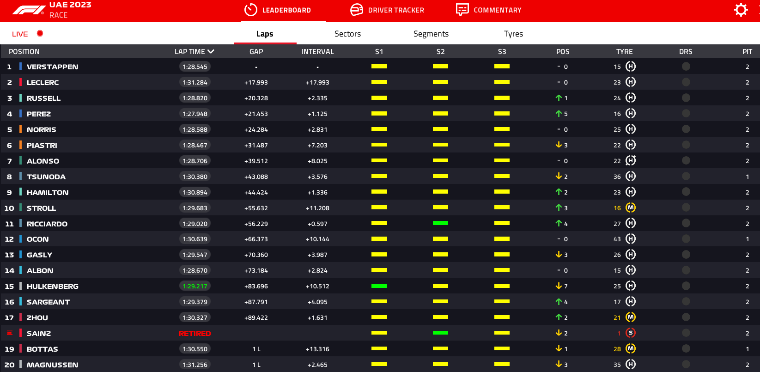Click the PIT column header
Viewport: 760px width, 372px height.
(747, 52)
